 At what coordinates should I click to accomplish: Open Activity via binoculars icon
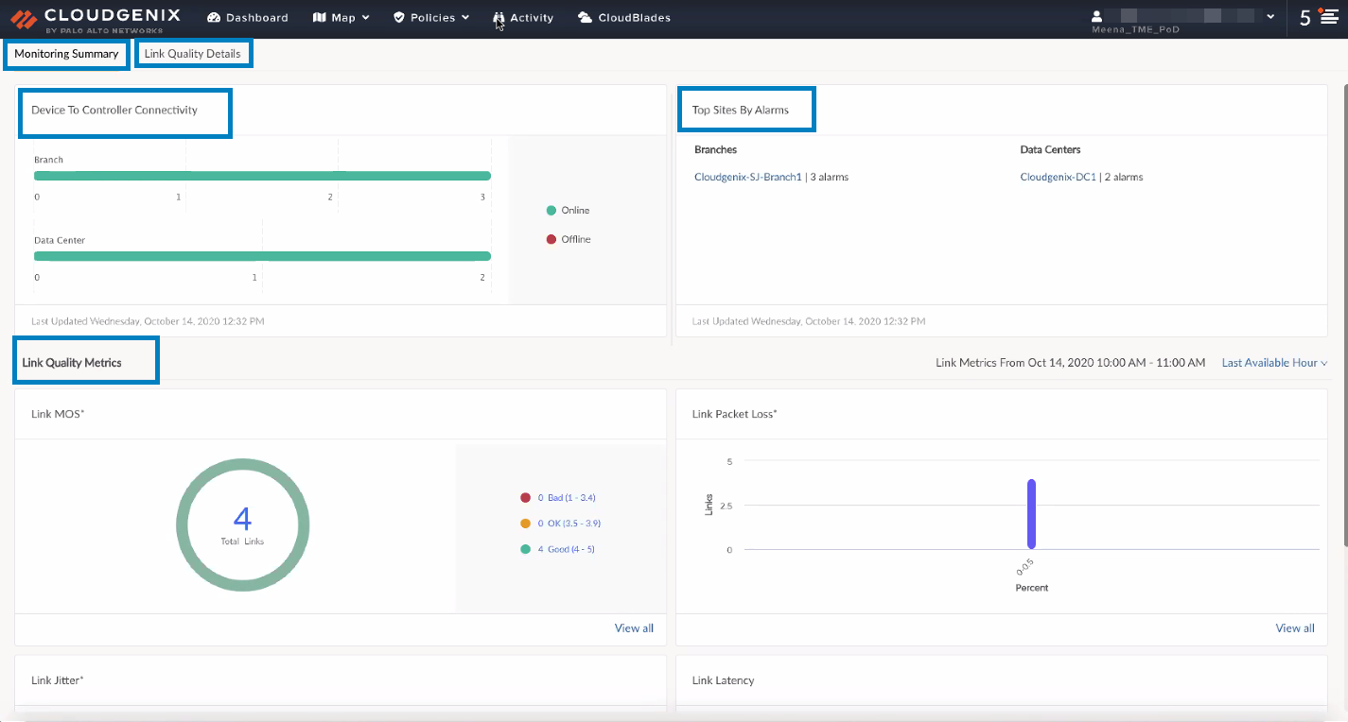tap(499, 18)
